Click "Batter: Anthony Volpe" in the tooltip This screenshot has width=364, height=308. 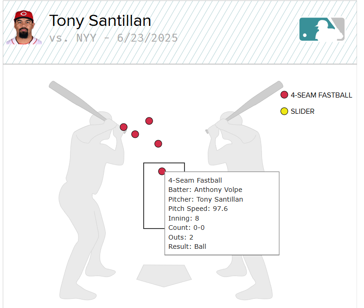(x=205, y=190)
